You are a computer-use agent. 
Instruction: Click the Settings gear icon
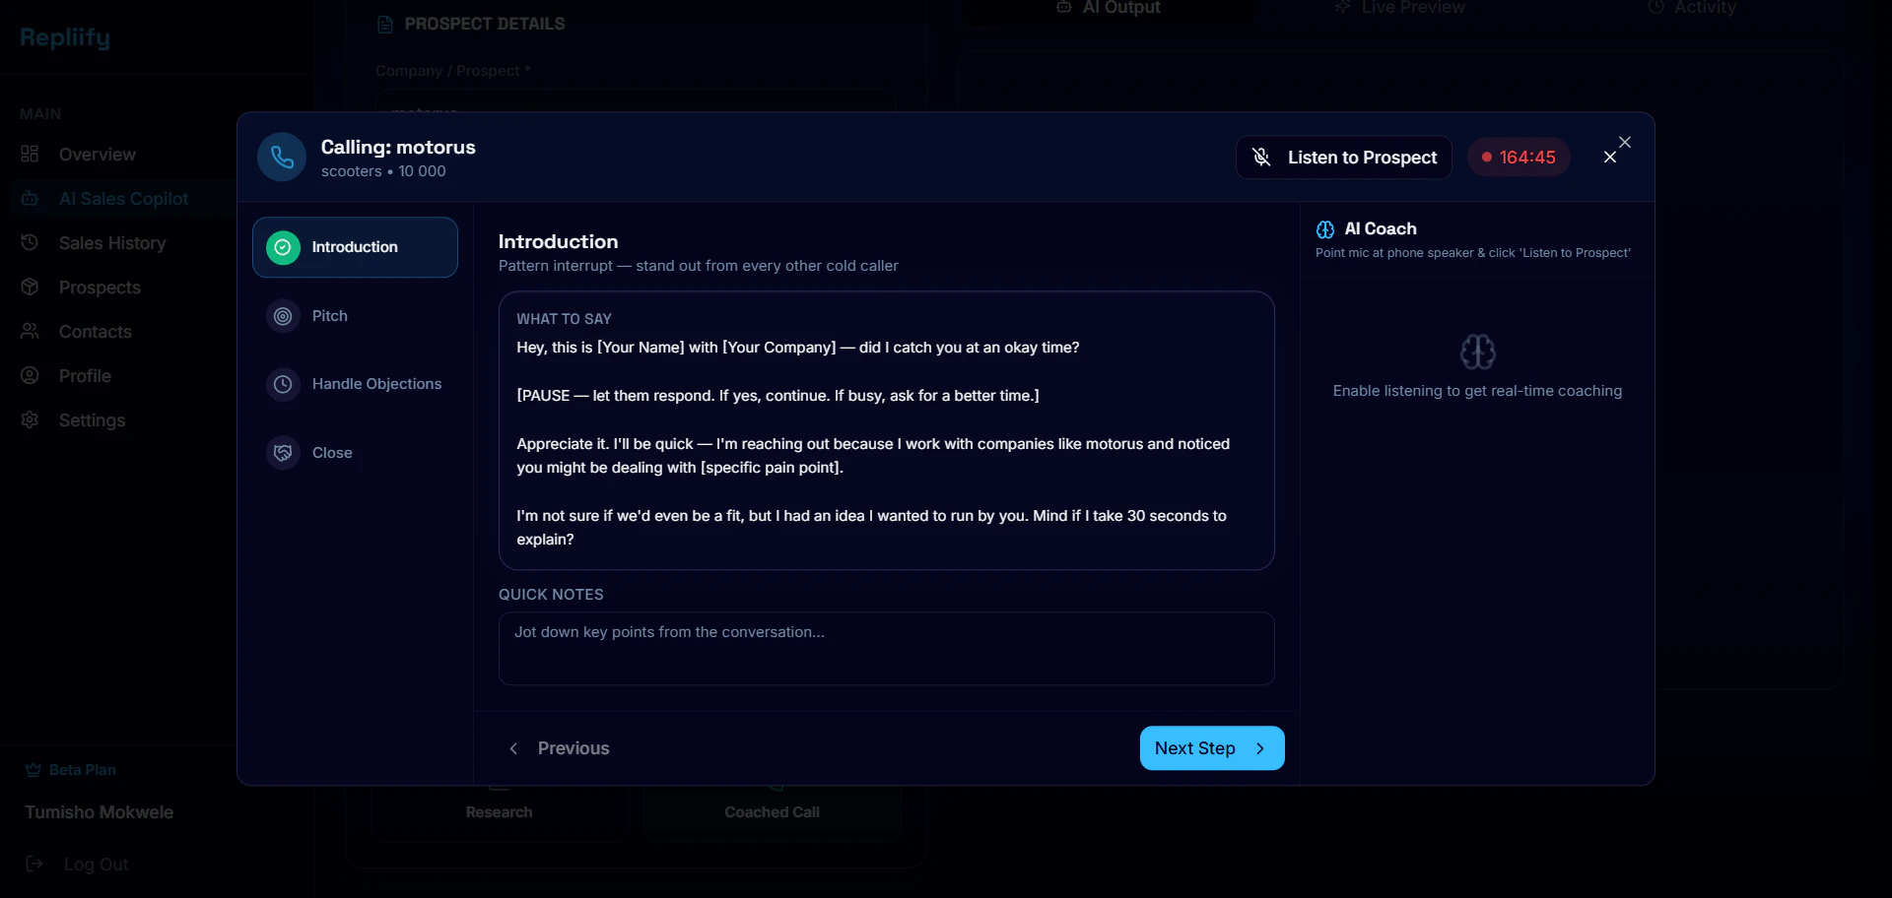pyautogui.click(x=30, y=419)
